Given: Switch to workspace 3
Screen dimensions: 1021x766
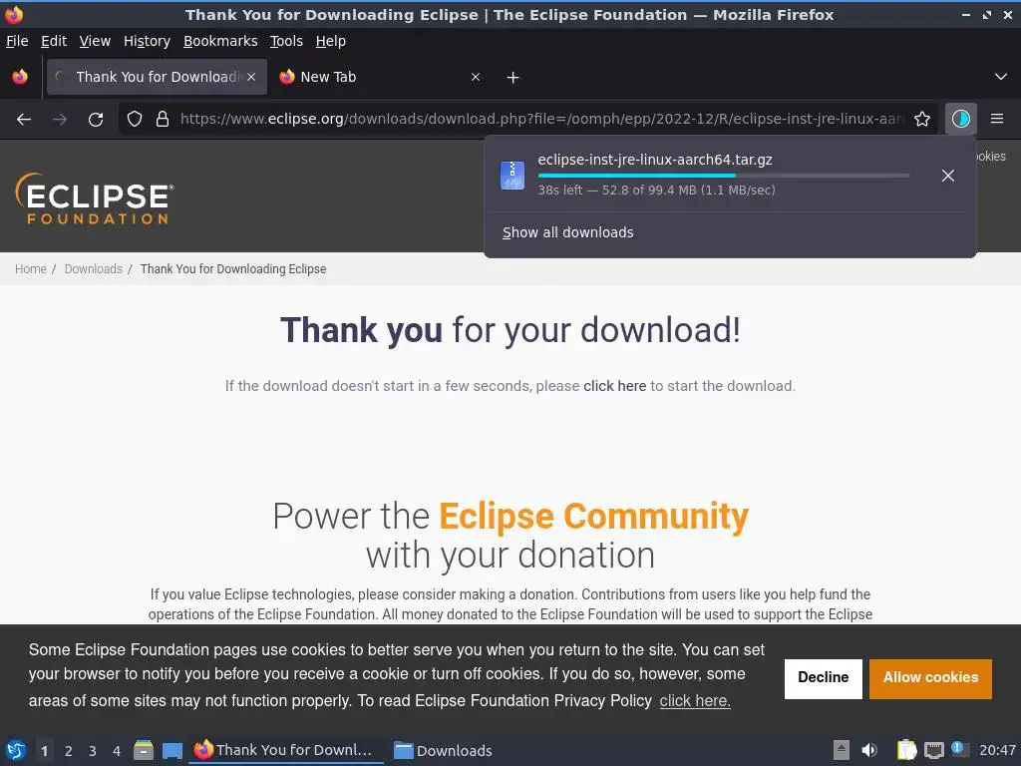Looking at the screenshot, I should (93, 751).
